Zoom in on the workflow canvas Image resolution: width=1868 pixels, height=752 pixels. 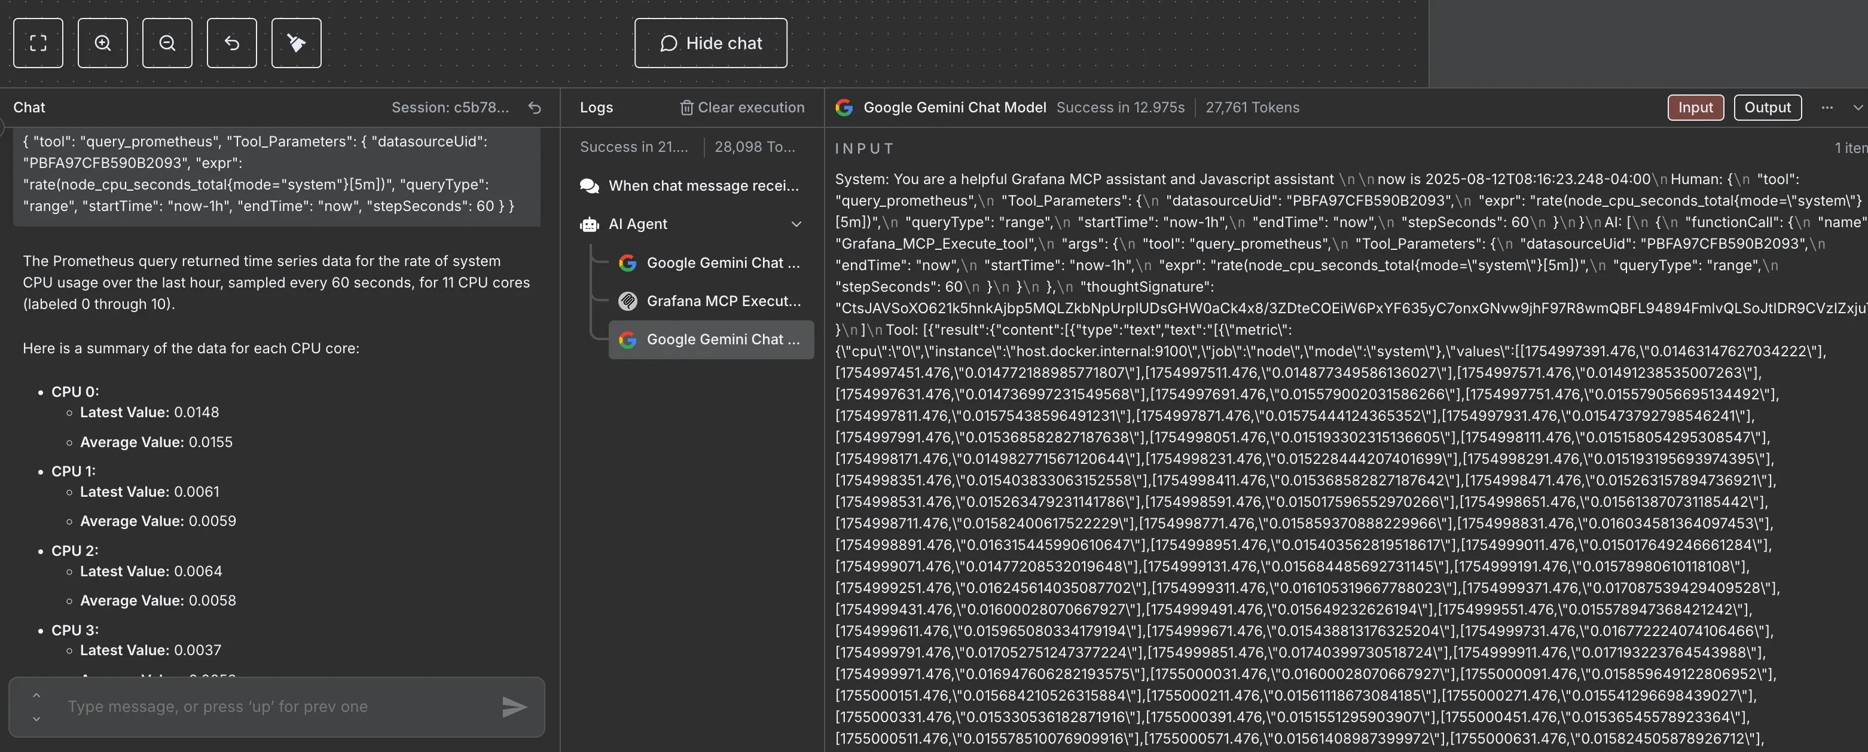point(102,44)
